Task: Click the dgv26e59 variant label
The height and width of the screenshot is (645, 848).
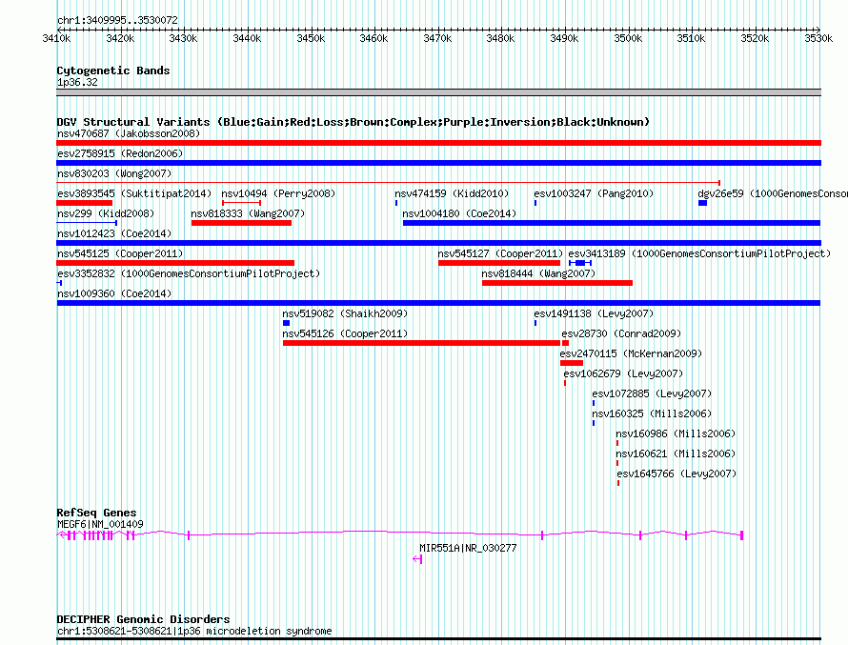Action: 773,193
